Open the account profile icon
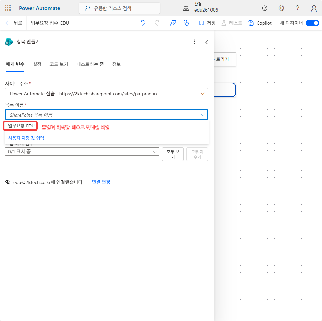Image resolution: width=322 pixels, height=321 pixels. (314, 8)
